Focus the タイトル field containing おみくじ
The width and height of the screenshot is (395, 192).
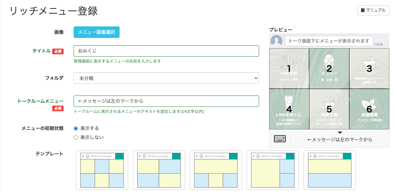click(166, 51)
